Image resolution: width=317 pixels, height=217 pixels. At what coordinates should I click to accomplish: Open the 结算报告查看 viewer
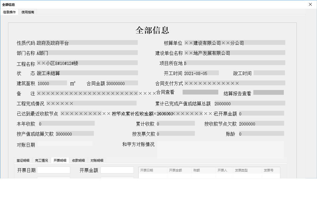[268, 92]
